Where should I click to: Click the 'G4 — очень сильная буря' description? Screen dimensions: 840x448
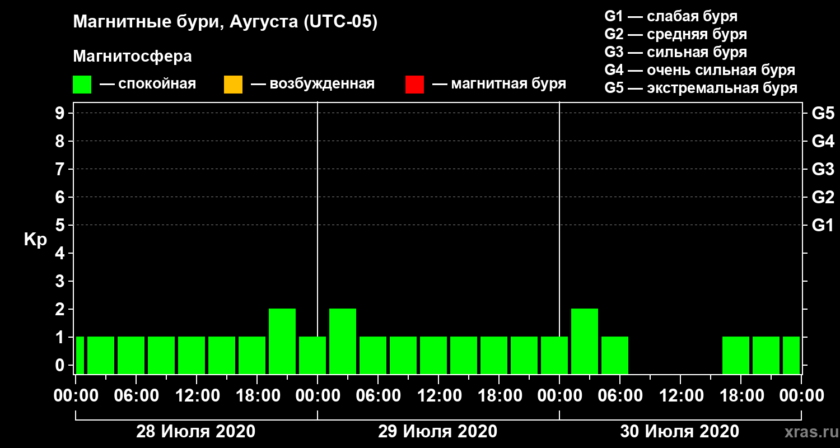click(x=700, y=70)
